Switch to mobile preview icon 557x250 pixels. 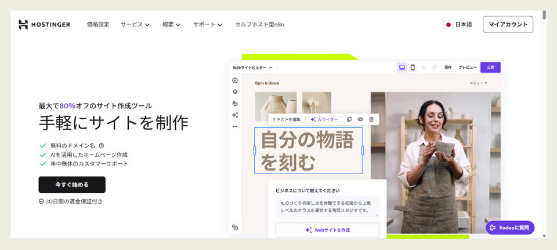tap(413, 67)
